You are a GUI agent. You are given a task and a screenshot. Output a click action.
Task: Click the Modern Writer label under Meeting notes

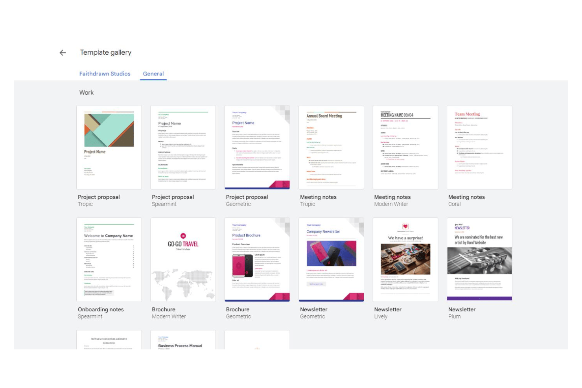(x=391, y=204)
